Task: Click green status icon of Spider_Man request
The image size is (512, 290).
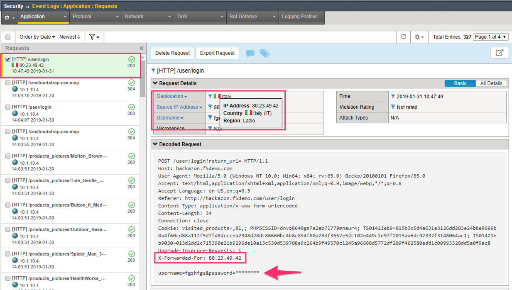Action: tap(131, 254)
